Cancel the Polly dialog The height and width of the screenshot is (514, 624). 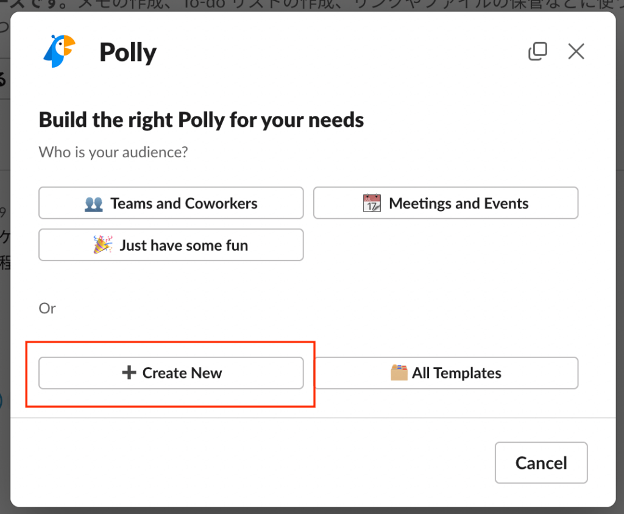(541, 463)
